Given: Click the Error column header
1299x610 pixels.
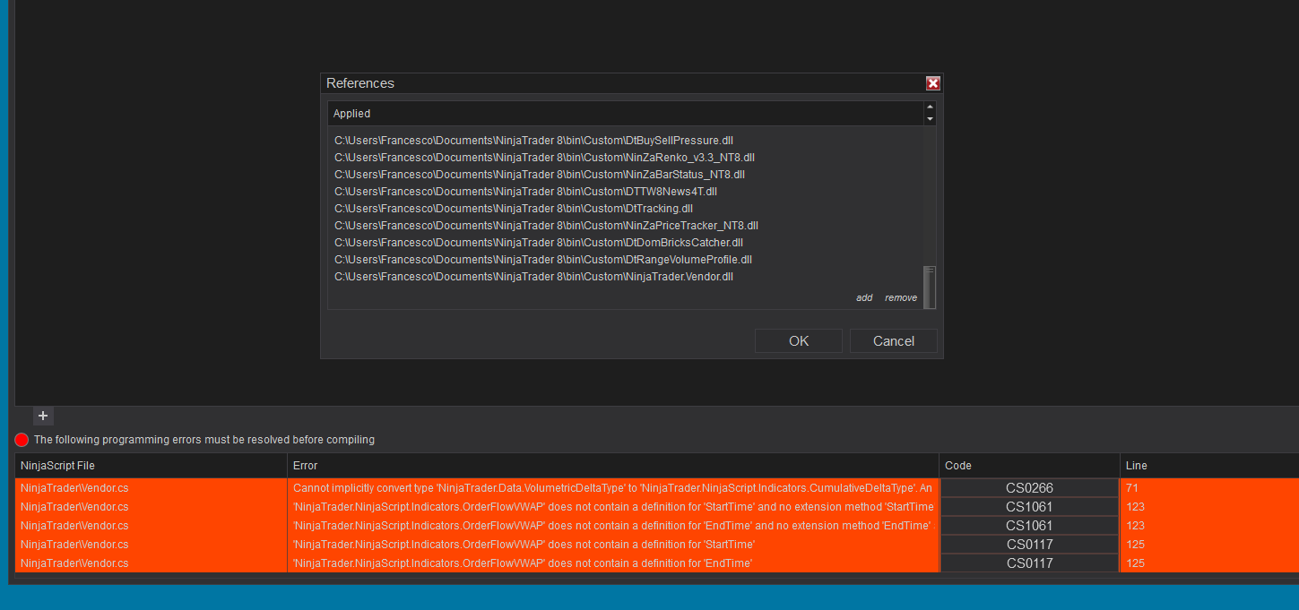Looking at the screenshot, I should [613, 466].
